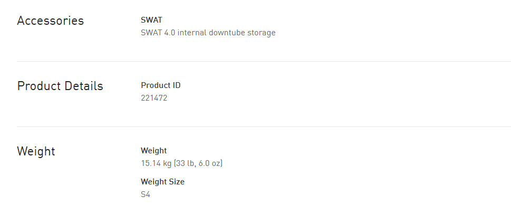511x216 pixels.
Task: Click the divider line below Accessories section
Action: 264,61
